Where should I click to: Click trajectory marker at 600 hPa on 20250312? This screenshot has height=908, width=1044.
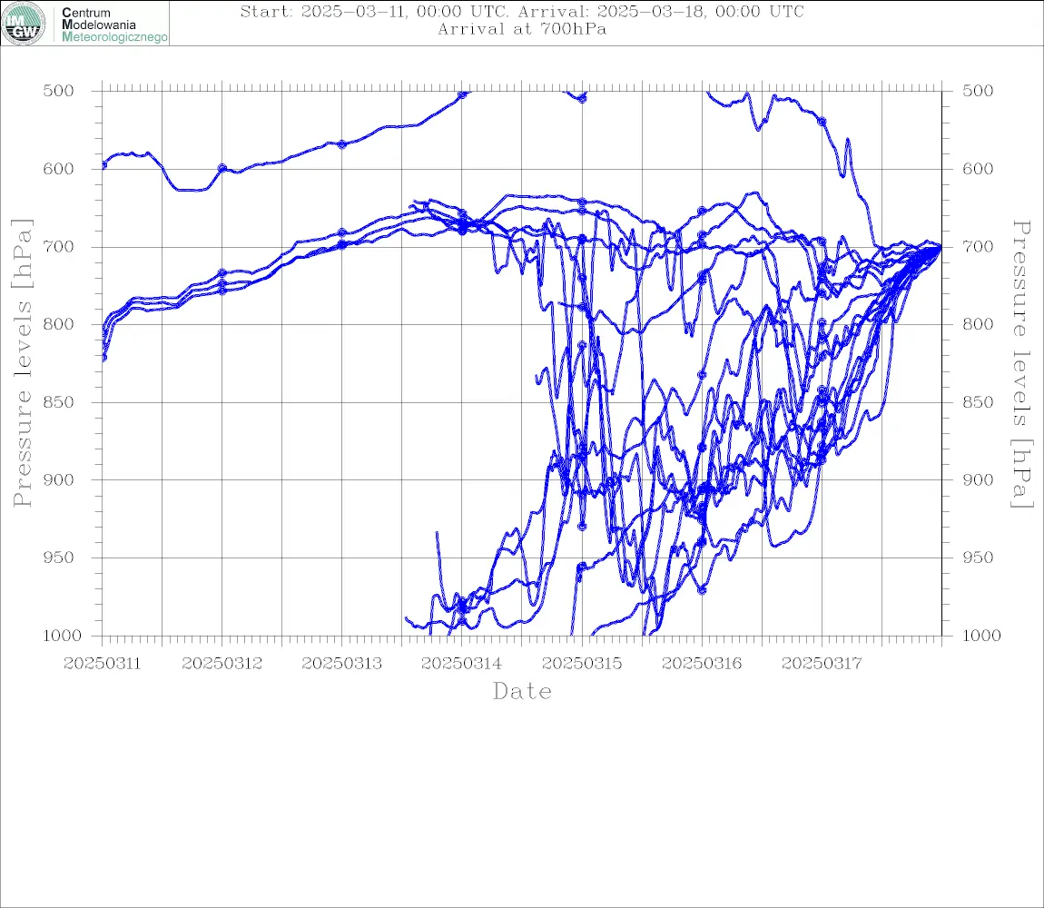[222, 169]
